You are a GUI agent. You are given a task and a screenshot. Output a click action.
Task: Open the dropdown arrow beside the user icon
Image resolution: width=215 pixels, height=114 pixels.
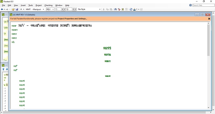139,9
